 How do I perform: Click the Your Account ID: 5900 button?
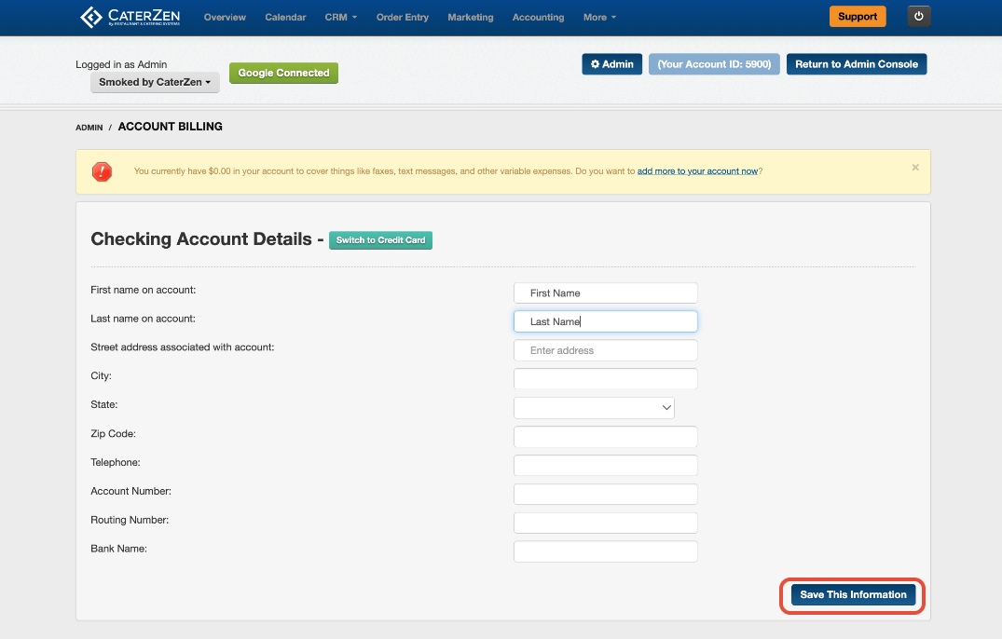[714, 64]
